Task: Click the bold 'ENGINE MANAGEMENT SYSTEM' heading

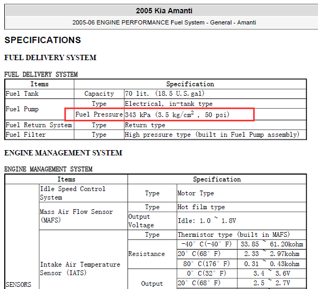Action: (x=63, y=153)
